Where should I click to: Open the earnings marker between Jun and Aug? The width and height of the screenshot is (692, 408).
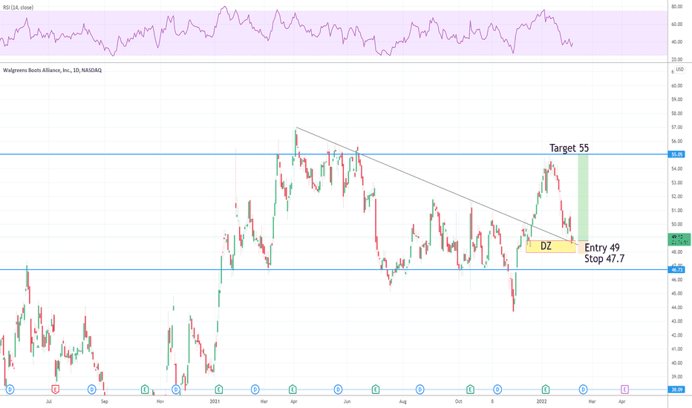(376, 389)
